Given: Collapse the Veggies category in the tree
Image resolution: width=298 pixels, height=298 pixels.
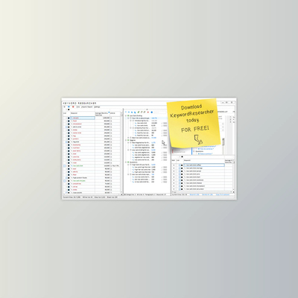Looking at the screenshot, I should 126,140.
